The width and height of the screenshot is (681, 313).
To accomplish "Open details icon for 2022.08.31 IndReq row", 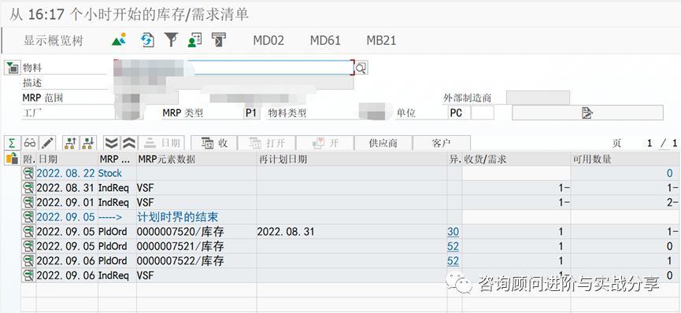I will 28,187.
